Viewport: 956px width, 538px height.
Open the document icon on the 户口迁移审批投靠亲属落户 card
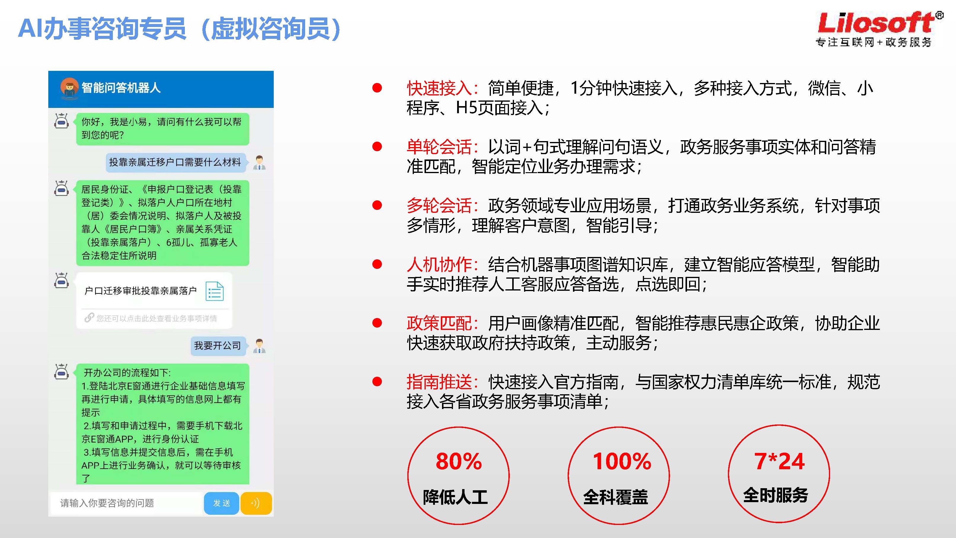[x=215, y=291]
